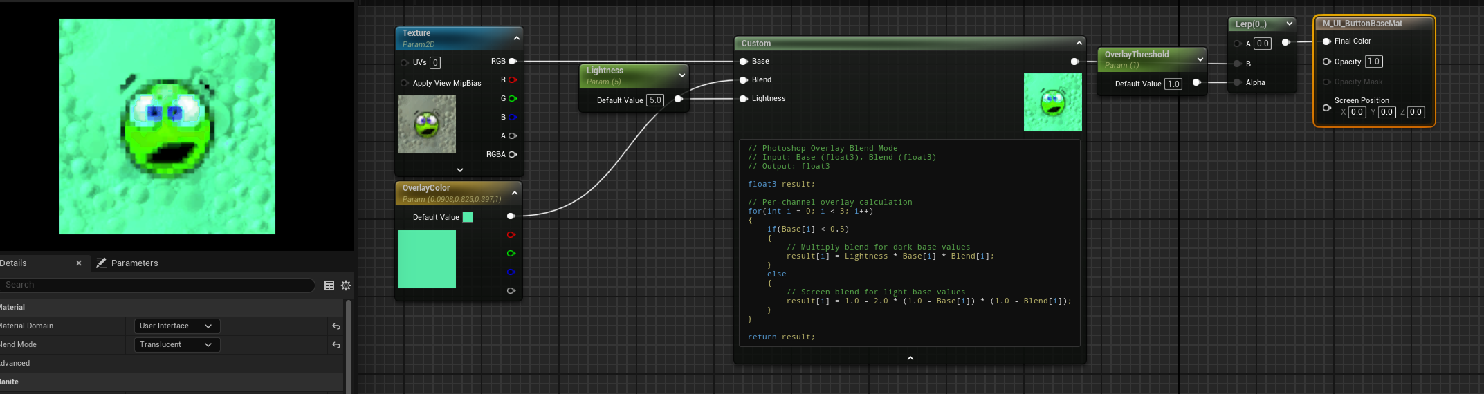This screenshot has width=1484, height=394.
Task: Click the Custom node preview thumbnail
Action: click(x=1053, y=102)
